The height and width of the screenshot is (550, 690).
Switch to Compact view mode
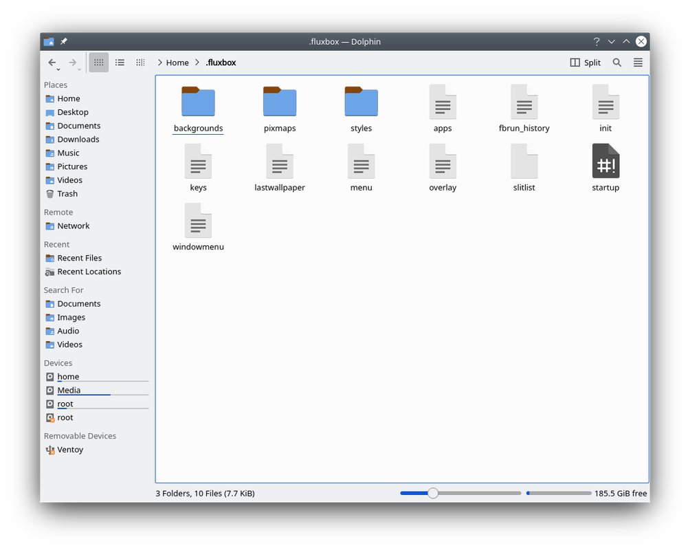tap(140, 63)
